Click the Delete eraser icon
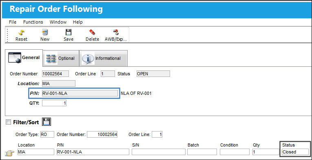 coord(92,32)
